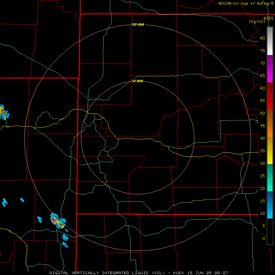Click the 60 value on the color scale
Image resolution: width=275 pixels, height=275 pixels.
[x=262, y=88]
